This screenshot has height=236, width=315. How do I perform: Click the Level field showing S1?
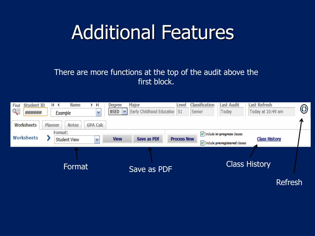point(183,112)
